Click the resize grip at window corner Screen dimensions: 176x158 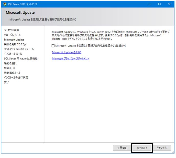[x=173, y=152]
